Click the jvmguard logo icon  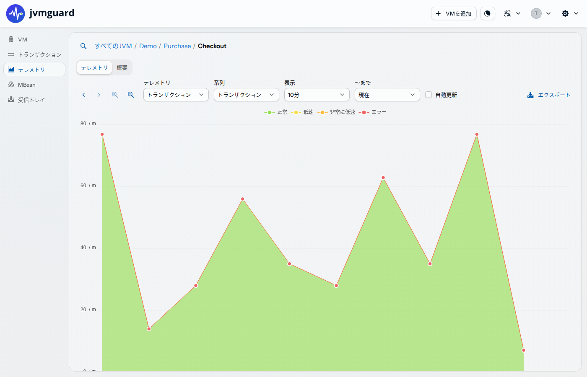[16, 13]
